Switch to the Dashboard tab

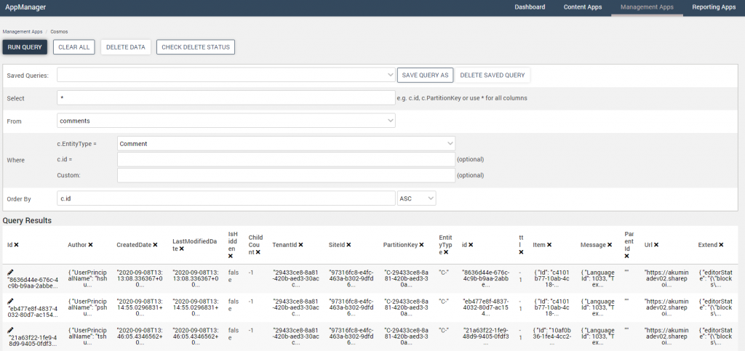[530, 7]
